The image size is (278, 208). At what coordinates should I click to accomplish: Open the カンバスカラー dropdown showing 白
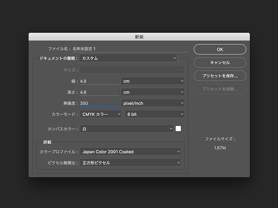tap(126, 129)
